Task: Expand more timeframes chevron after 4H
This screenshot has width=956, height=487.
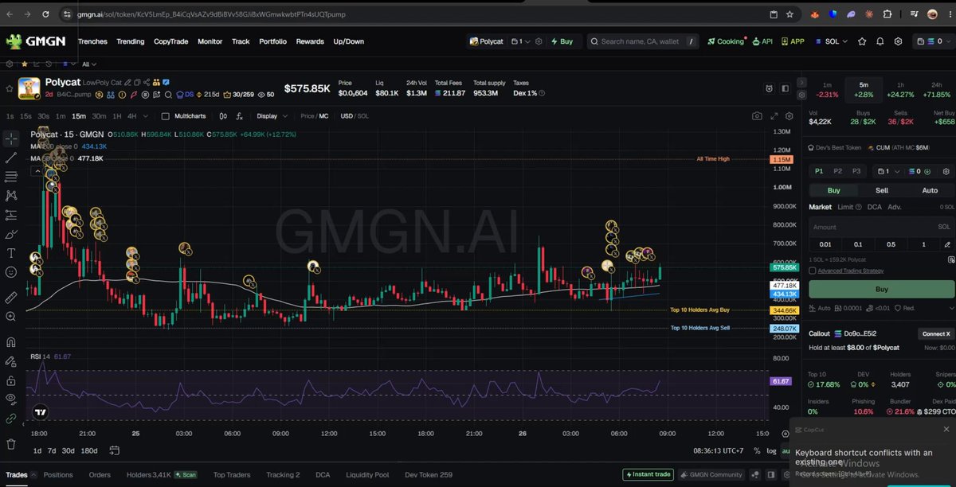Action: (147, 116)
